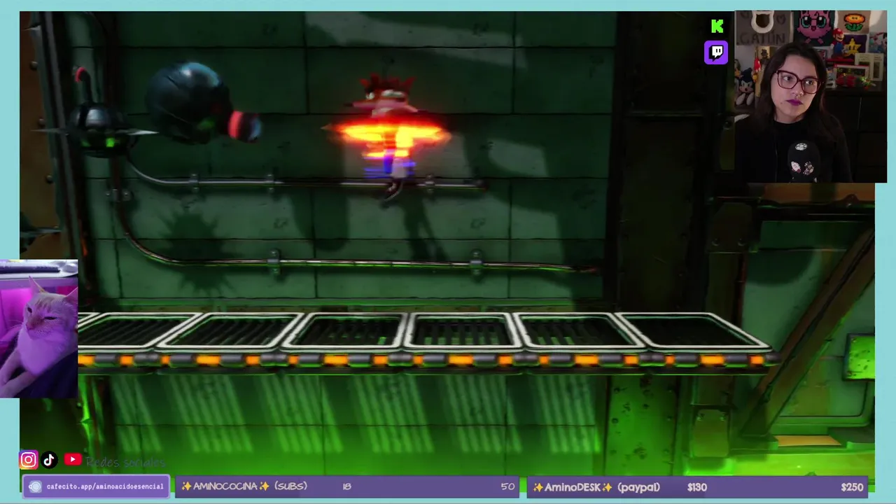Viewport: 896px width, 504px height.
Task: Click the cafecito coffee cup icon
Action: coord(35,486)
